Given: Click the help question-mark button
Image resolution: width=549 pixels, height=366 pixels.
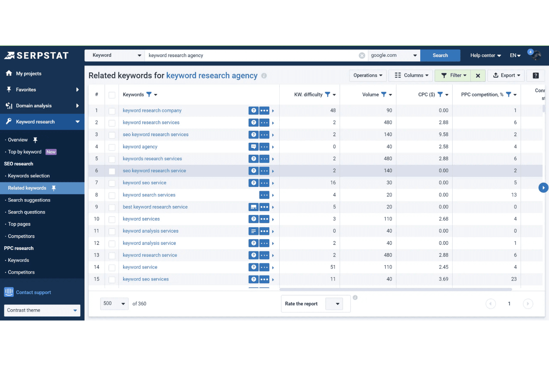Looking at the screenshot, I should (536, 76).
